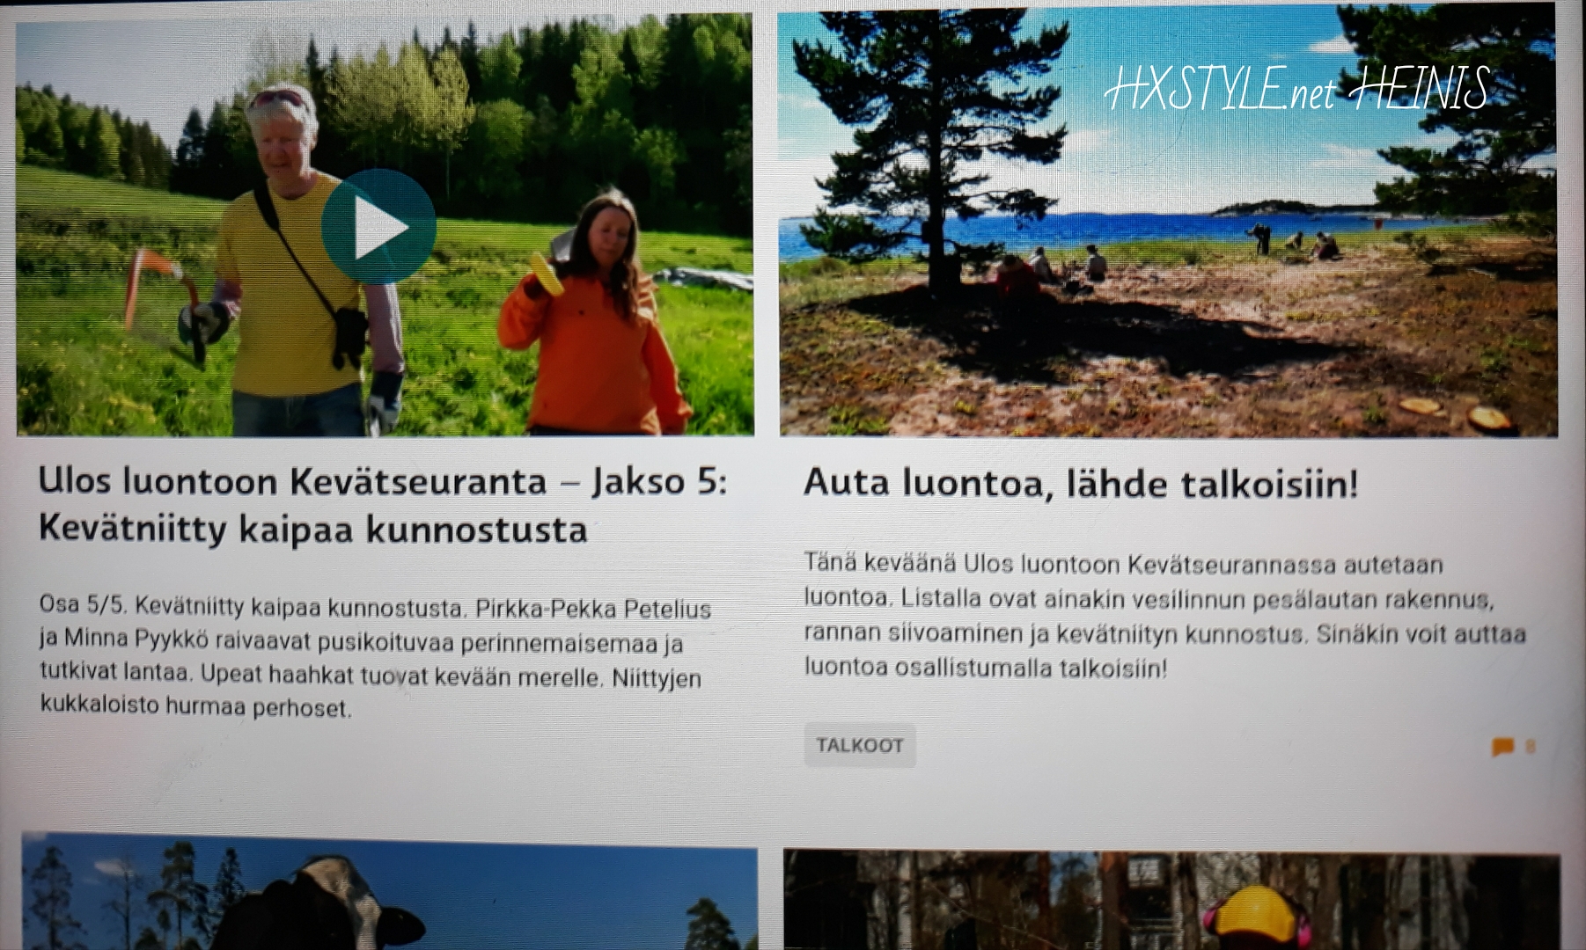This screenshot has height=950, width=1586.
Task: Click 'luontoa osallistumalla talkoisiin!' closing text line
Action: 985,668
